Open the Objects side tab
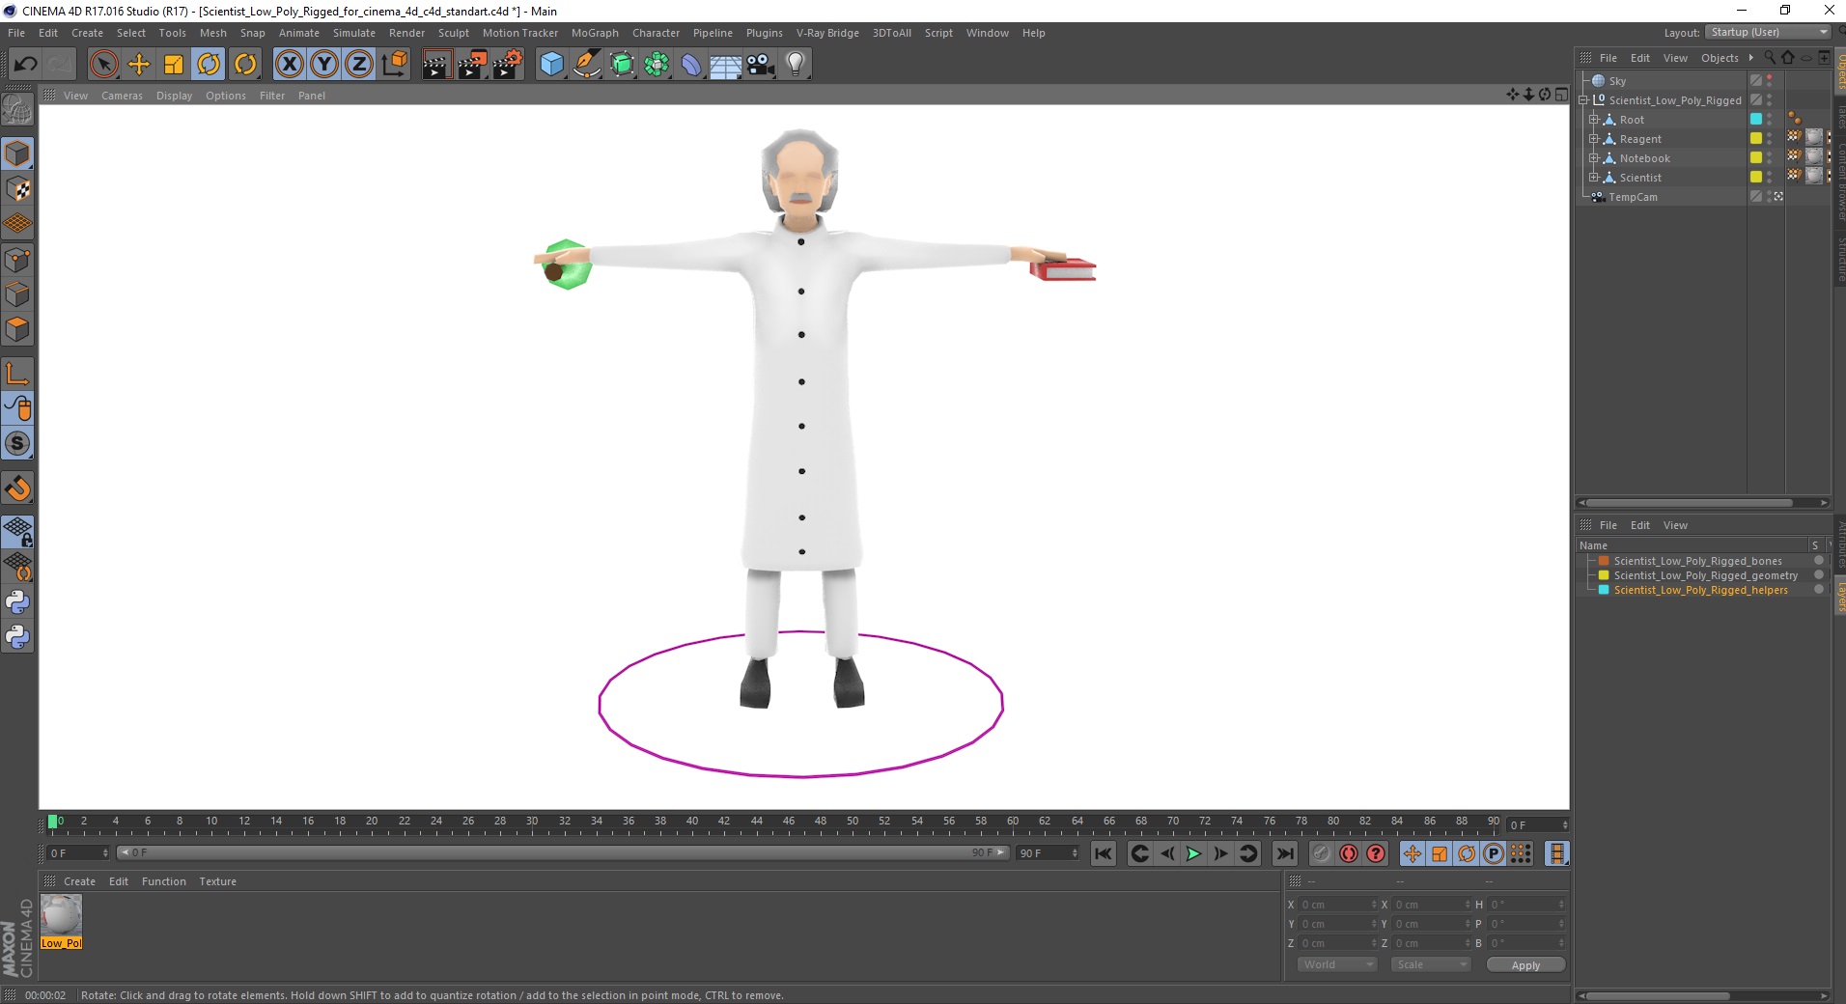Screen dimensions: 1846x1004 pos(1840,71)
